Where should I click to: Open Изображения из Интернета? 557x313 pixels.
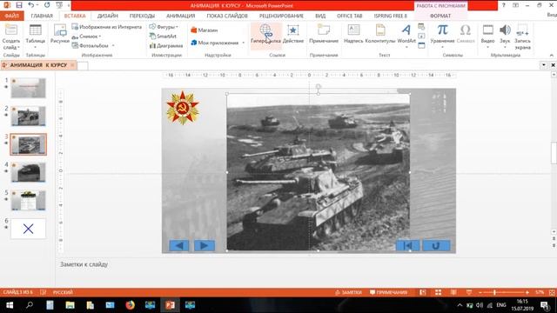(x=106, y=27)
